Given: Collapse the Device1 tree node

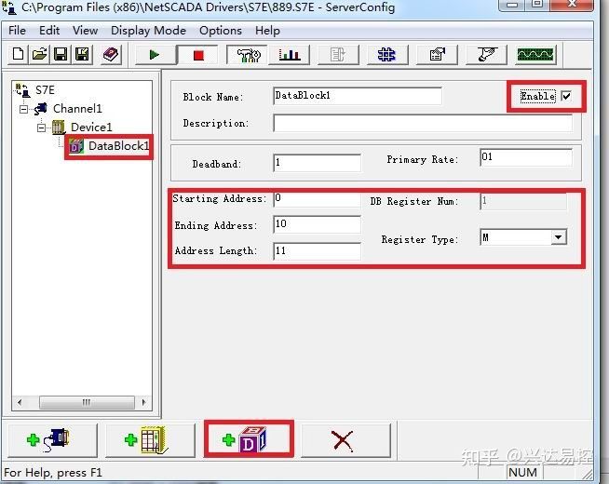Looking at the screenshot, I should point(42,128).
